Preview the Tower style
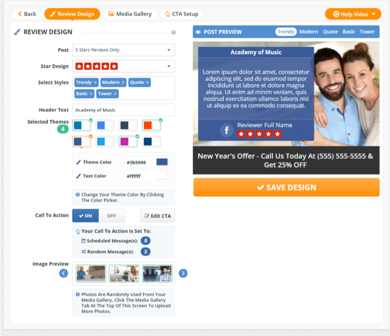The height and width of the screenshot is (336, 390). (367, 32)
